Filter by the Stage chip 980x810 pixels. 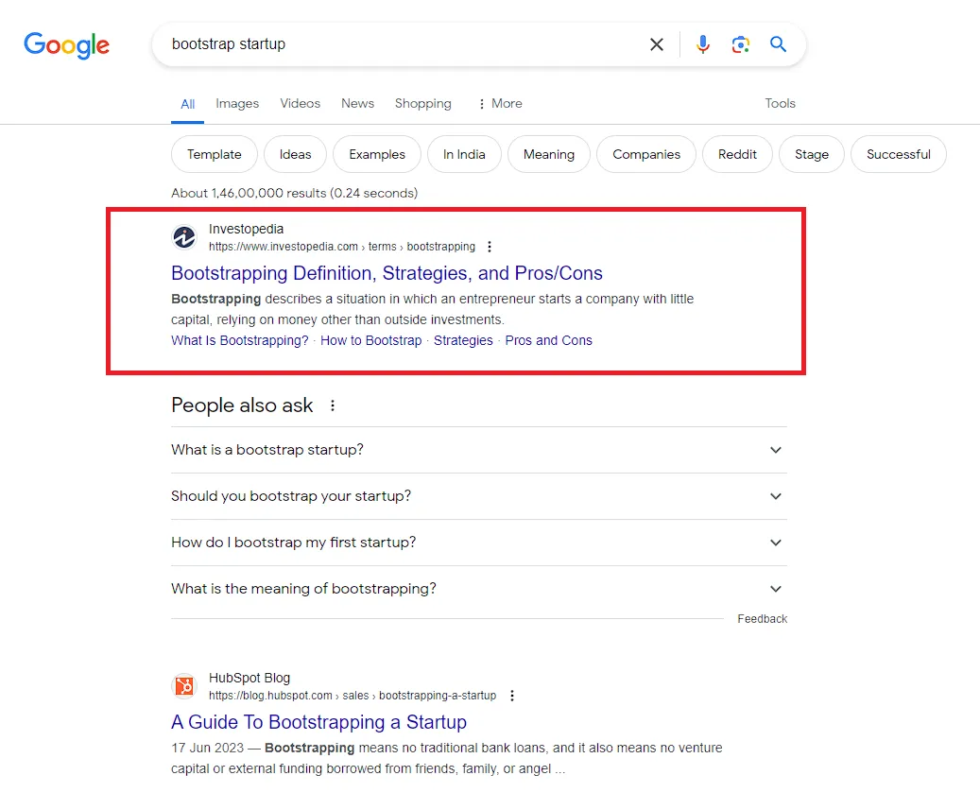tap(812, 154)
